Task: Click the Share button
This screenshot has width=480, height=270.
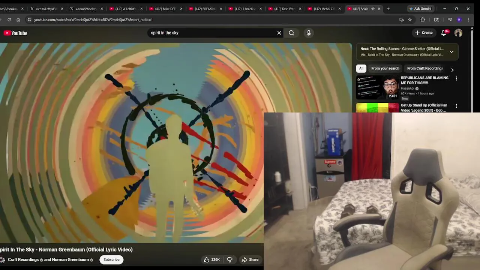Action: point(250,259)
